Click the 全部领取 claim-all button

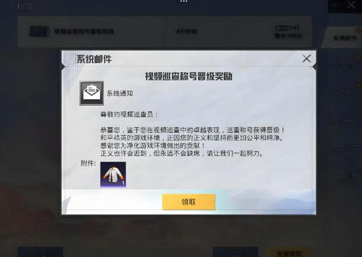289,252
